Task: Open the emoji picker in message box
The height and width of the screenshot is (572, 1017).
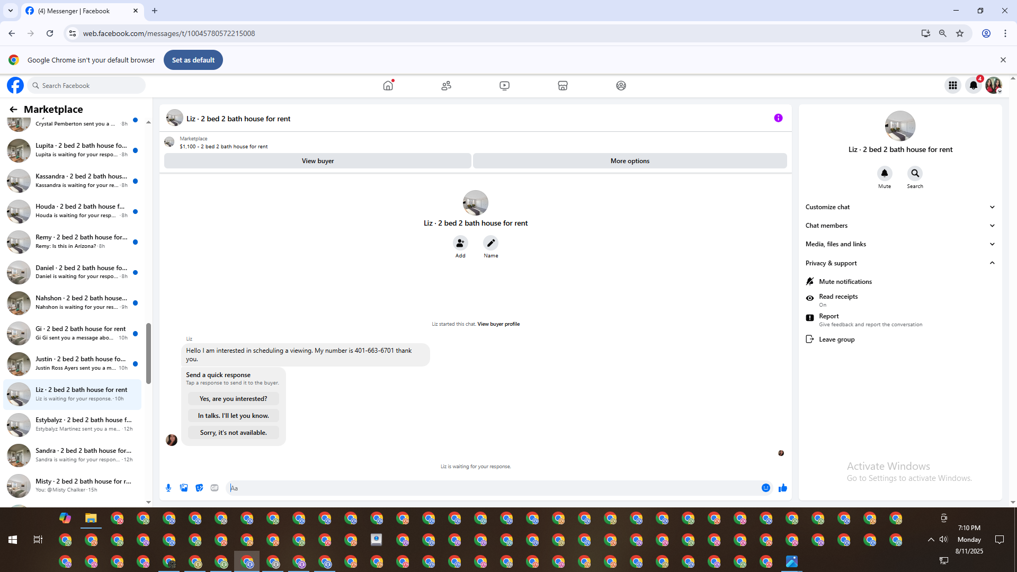Action: click(x=766, y=488)
